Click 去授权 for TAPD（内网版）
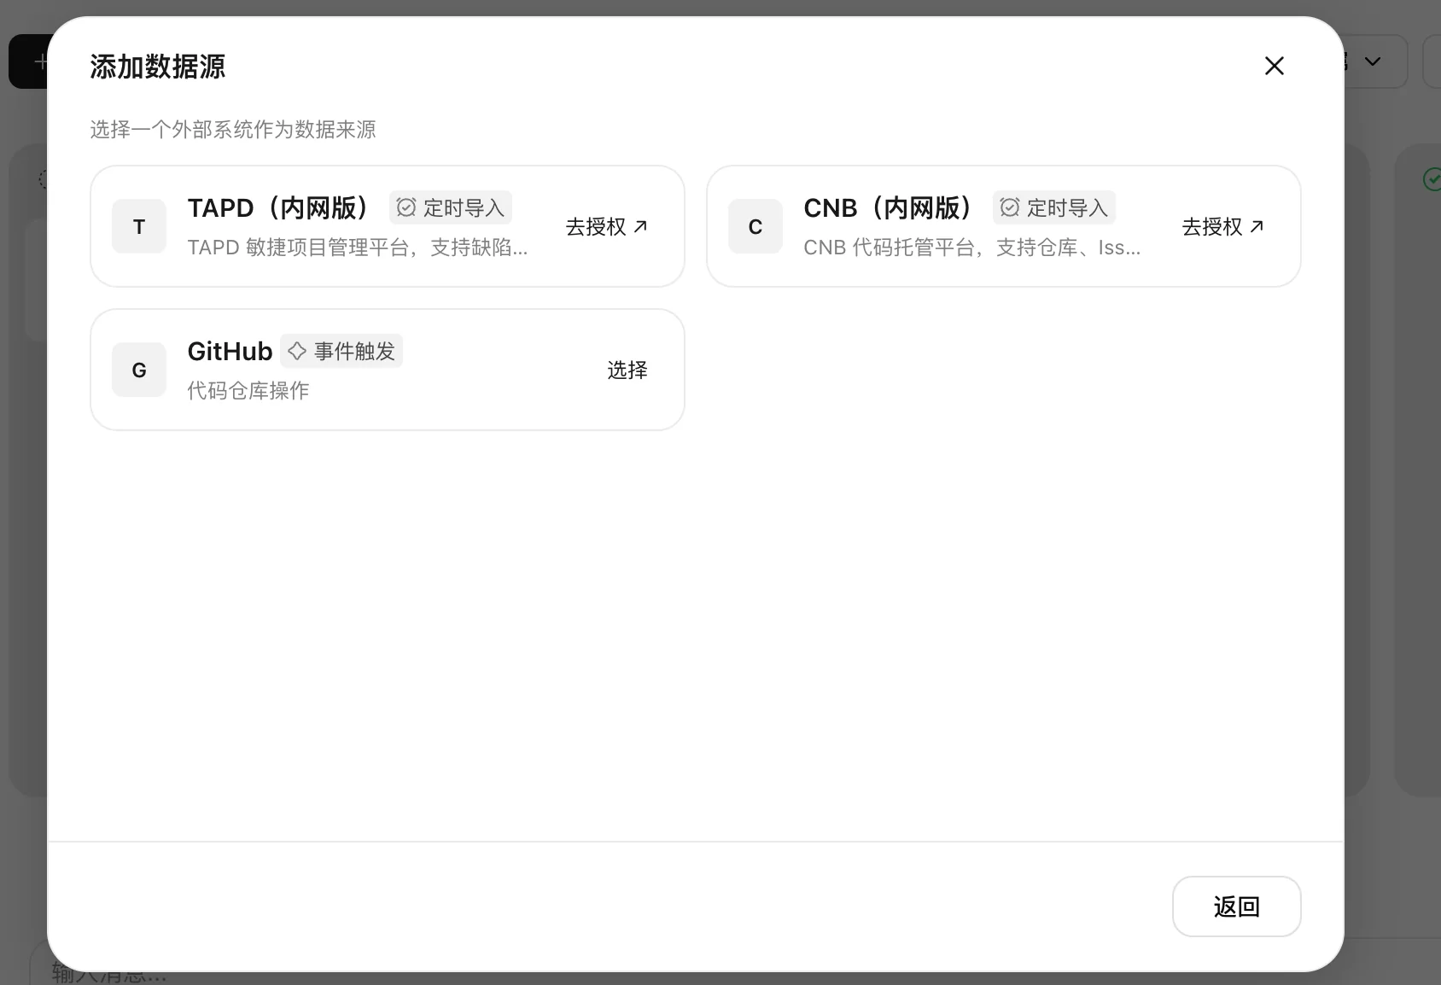1441x985 pixels. click(607, 226)
